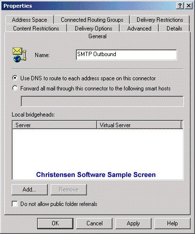This screenshot has width=195, height=234.
Task: Open the Connected Routing Groups tab
Action: tap(92, 20)
